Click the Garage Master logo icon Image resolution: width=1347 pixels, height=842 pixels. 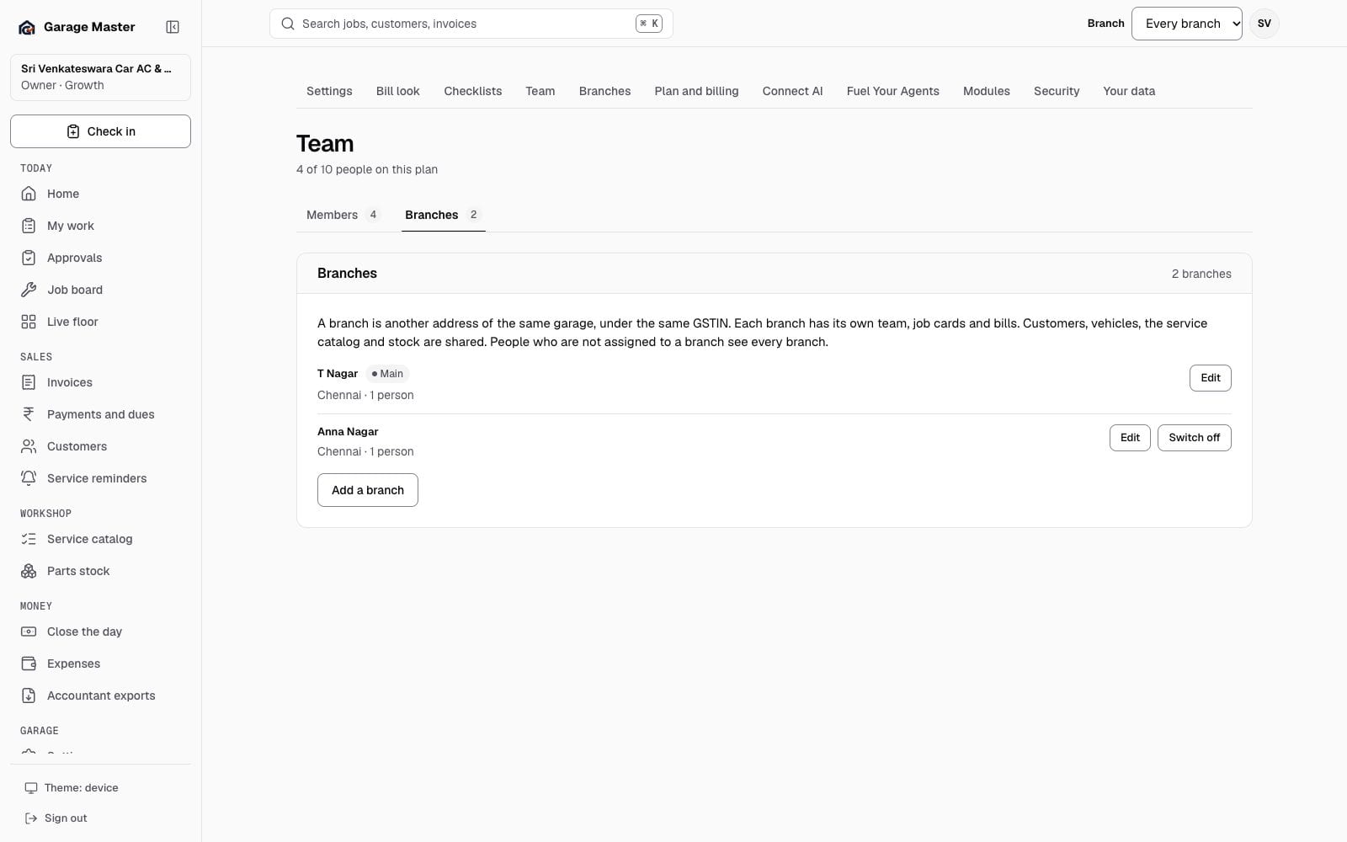coord(27,27)
